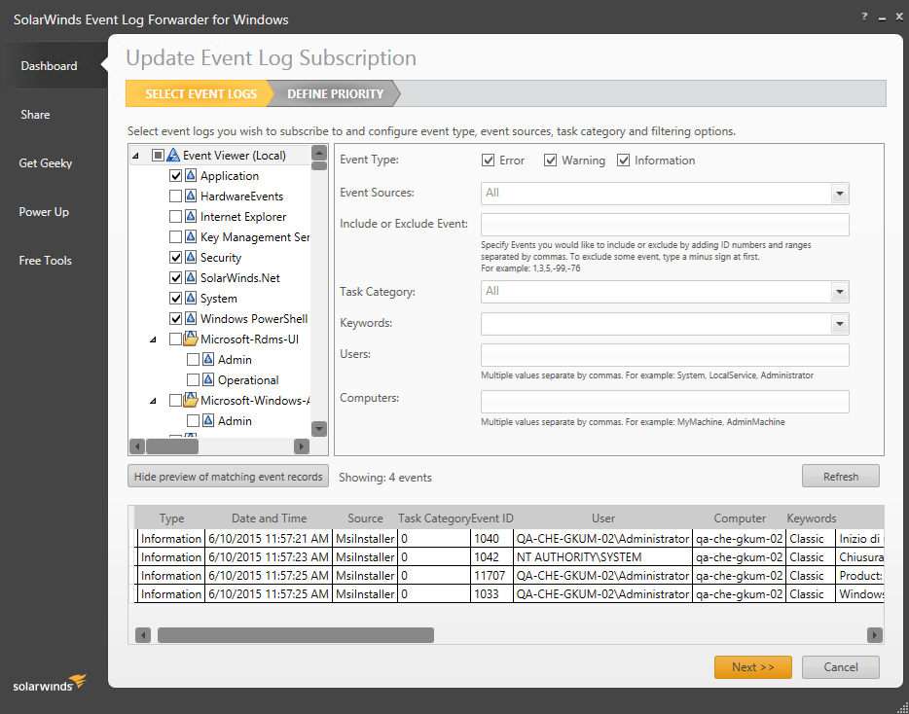Click the Event ID column header

point(492,518)
